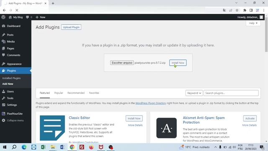Open More Details for Akismet
The width and height of the screenshot is (268, 151).
click(x=250, y=125)
